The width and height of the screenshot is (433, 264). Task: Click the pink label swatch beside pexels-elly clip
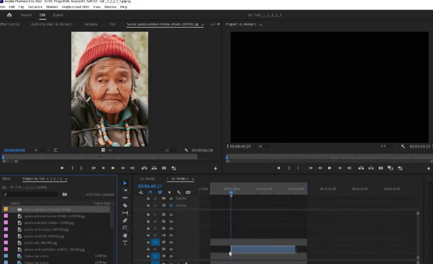[6, 243]
